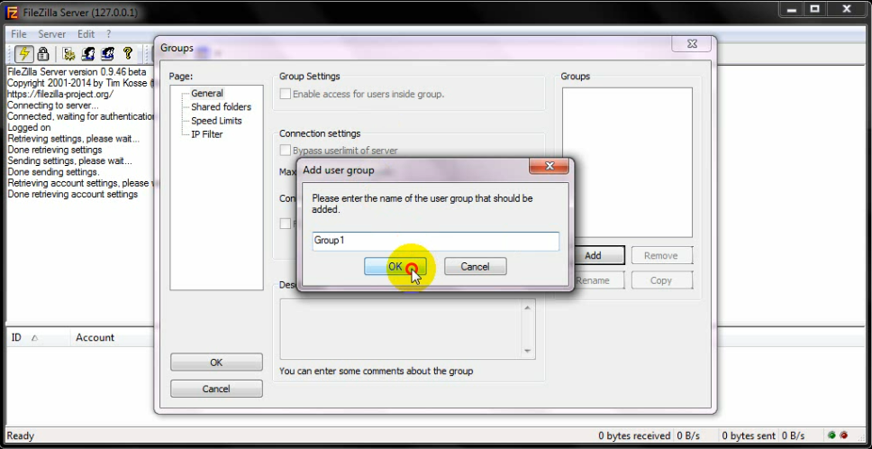Toggle the lightning bolt server active icon

(x=23, y=53)
